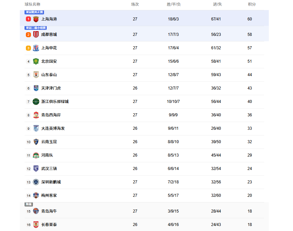
Task: Click the Beijing Guoan (北京国安) team badge
Action: [x=36, y=61]
